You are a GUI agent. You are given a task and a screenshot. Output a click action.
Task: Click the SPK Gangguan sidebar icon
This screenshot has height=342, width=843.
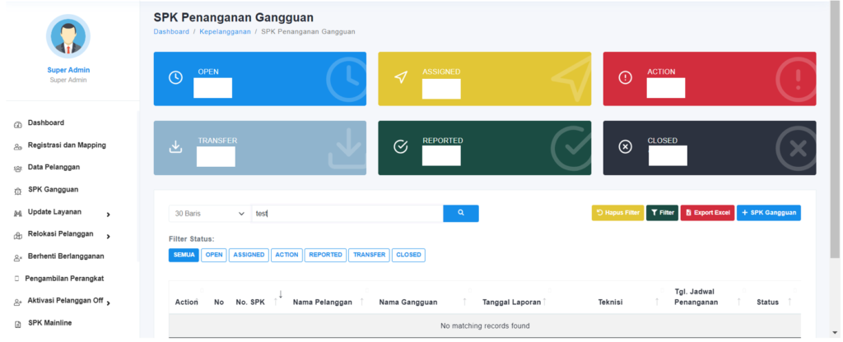click(x=17, y=191)
